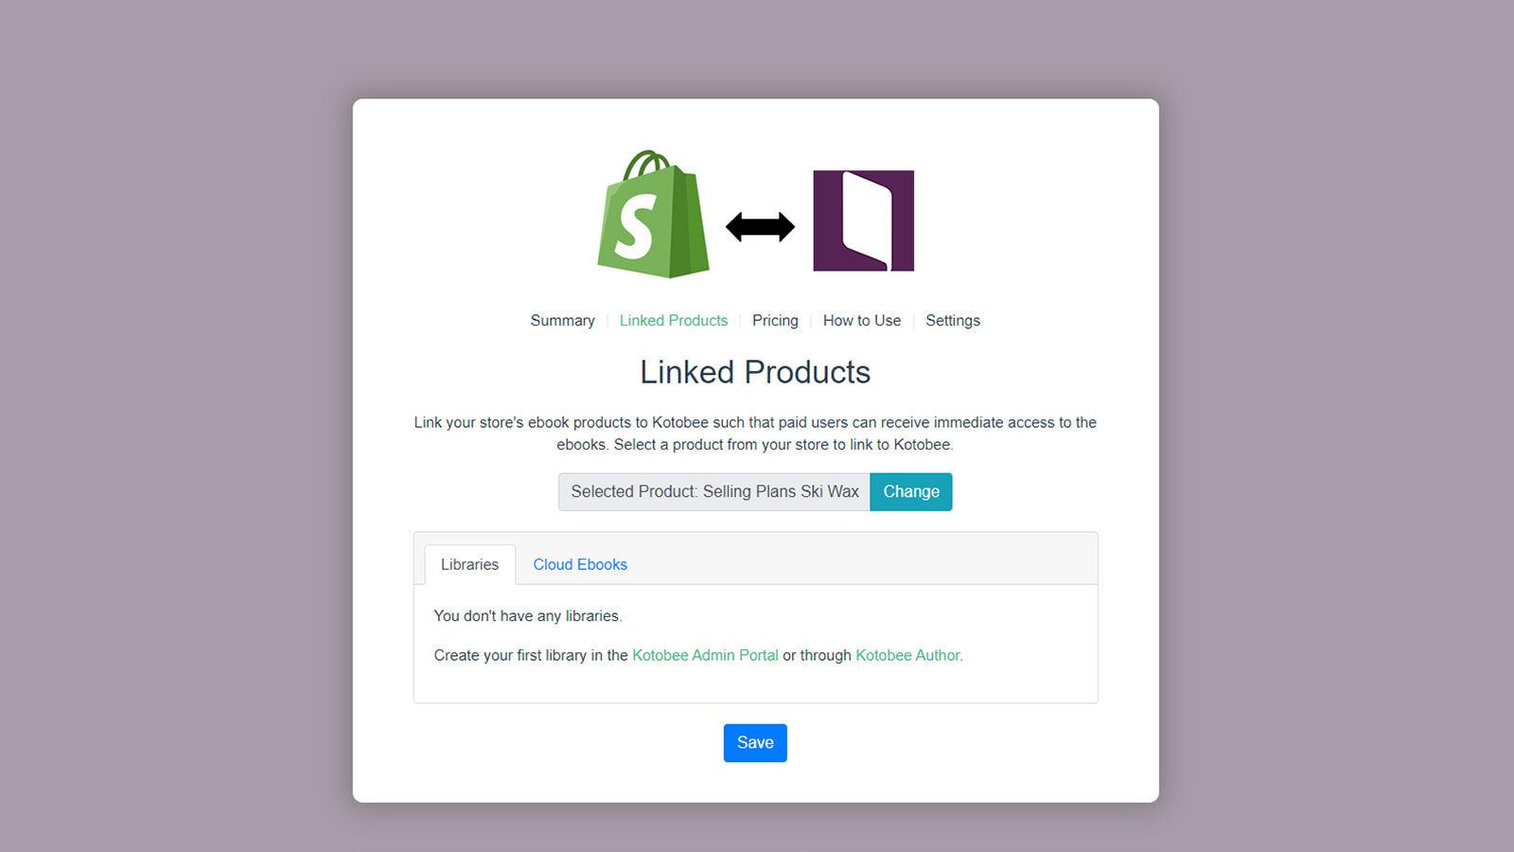This screenshot has height=852, width=1514.
Task: Click the description text about linking ebook products
Action: click(755, 433)
